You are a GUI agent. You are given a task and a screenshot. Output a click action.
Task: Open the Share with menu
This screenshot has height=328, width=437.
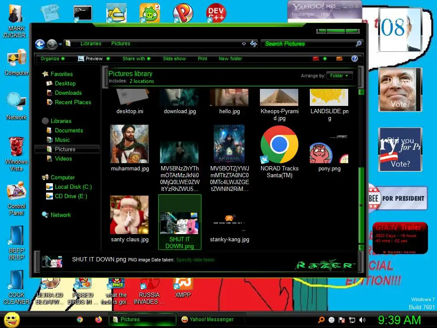136,59
